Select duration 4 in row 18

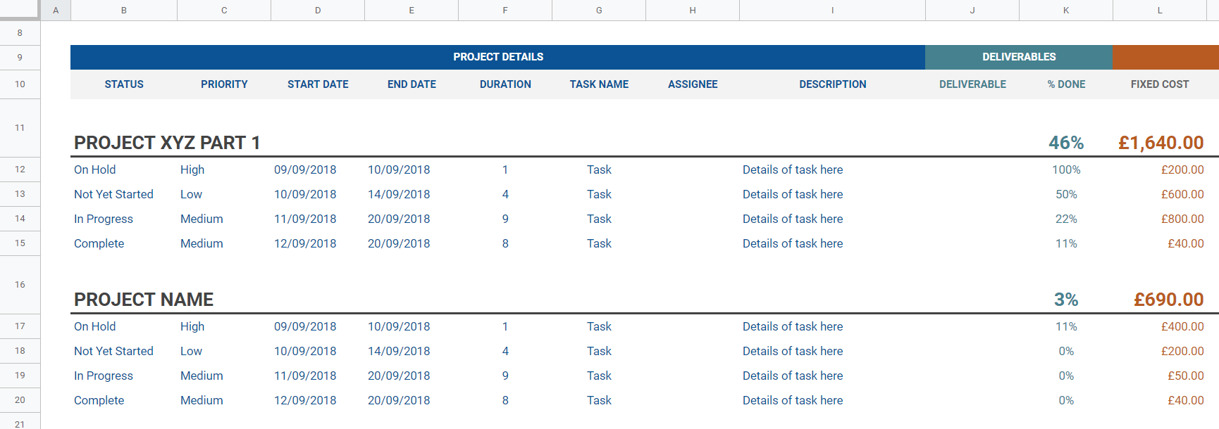(x=505, y=351)
